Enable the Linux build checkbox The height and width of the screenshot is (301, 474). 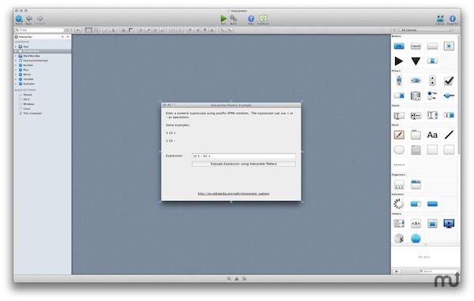pos(21,109)
